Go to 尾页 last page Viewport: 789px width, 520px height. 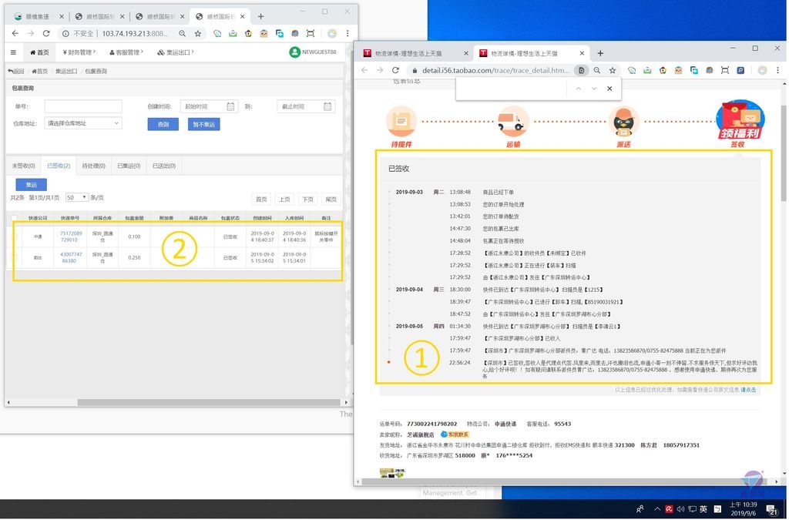331,200
